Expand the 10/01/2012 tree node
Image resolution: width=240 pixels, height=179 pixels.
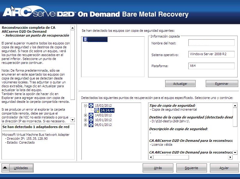(86, 120)
